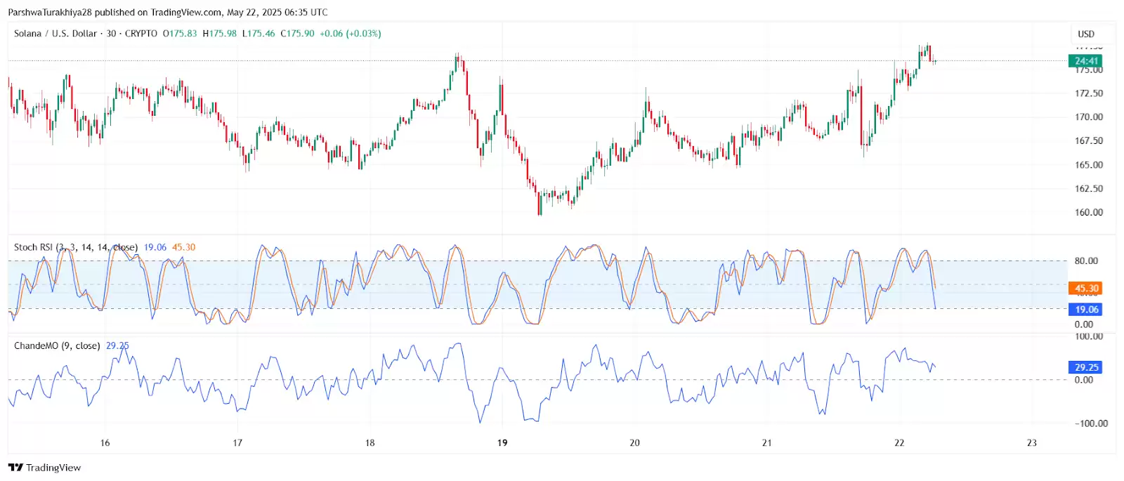Click the 160.00 level on price axis
This screenshot has width=1124, height=481.
(1088, 212)
